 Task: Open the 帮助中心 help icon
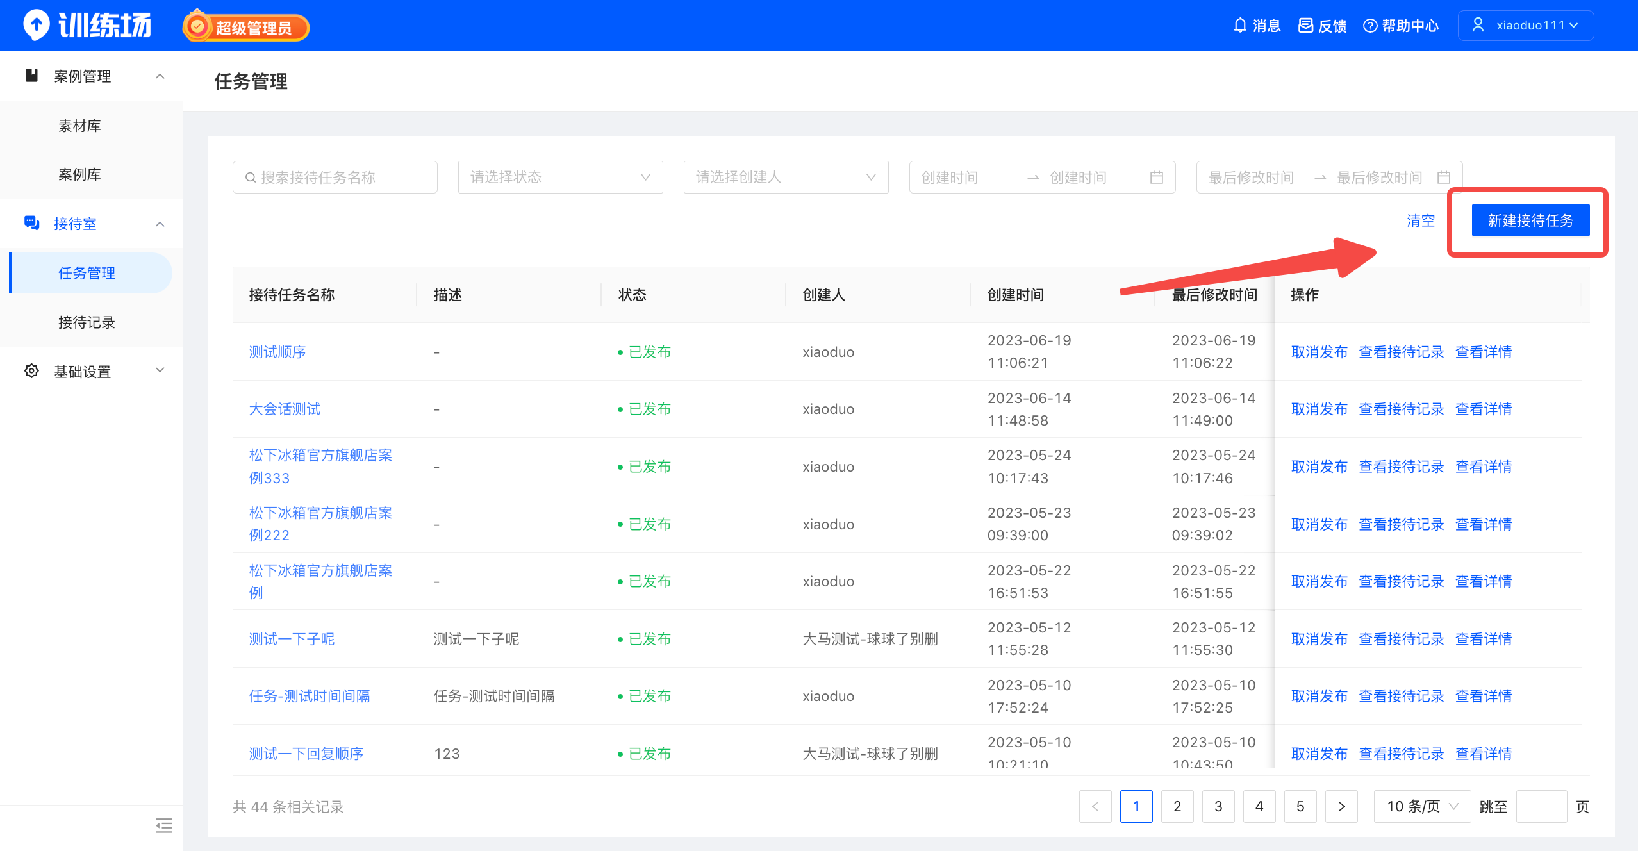point(1370,26)
